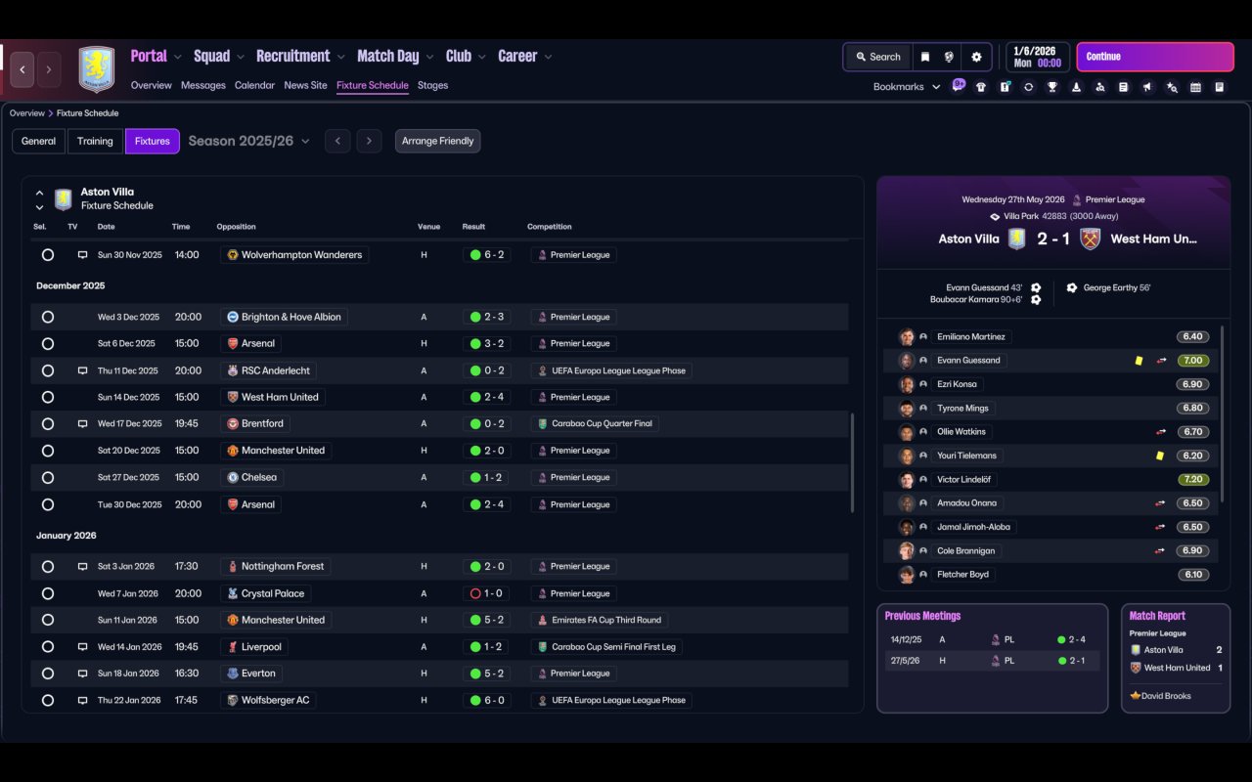Open the settings gear icon

[976, 57]
